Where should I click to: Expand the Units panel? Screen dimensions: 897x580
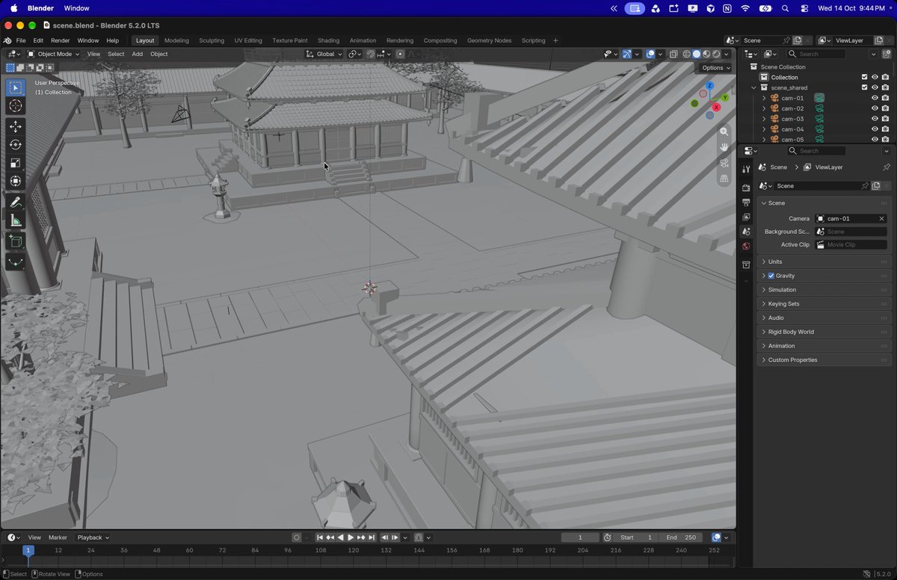click(x=823, y=262)
